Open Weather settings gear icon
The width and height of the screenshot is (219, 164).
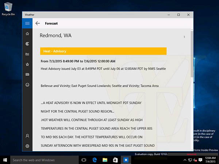[x=27, y=146]
